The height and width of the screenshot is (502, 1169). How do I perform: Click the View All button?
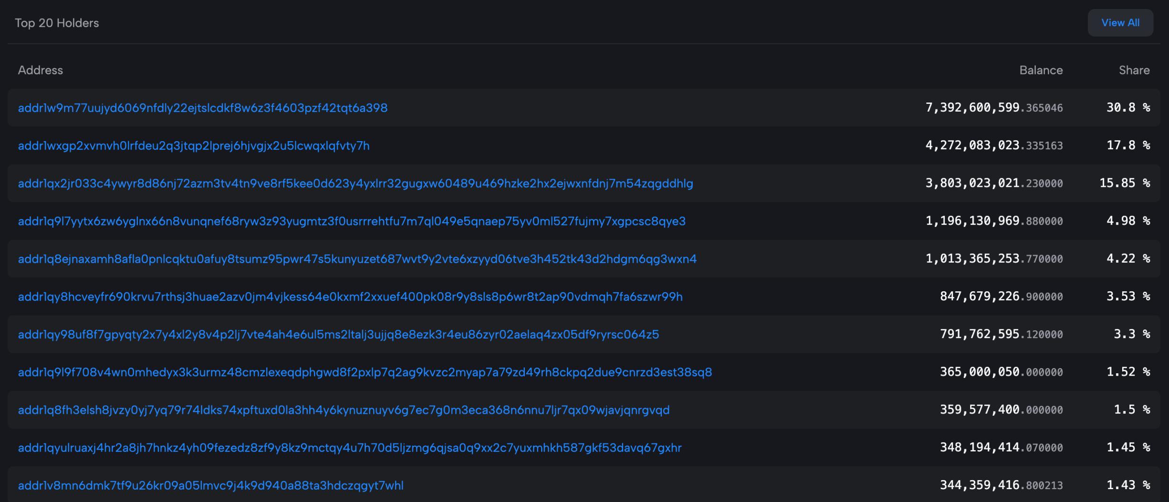1120,23
